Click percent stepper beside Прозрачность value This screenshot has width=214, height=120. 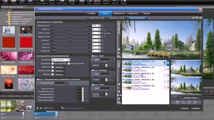click(100, 26)
